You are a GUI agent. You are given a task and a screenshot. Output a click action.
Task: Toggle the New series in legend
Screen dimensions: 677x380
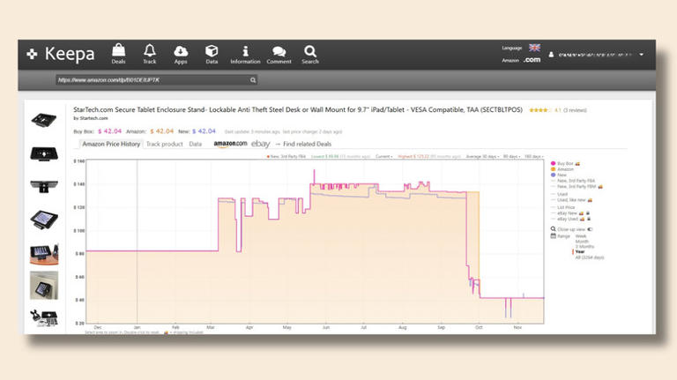click(x=559, y=175)
